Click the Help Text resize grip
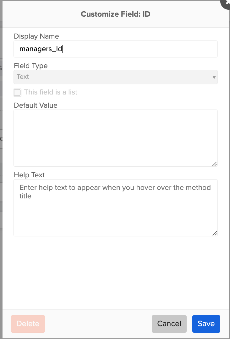The image size is (230, 339). click(215, 233)
